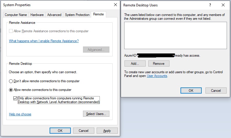
Task: Select Allow remote connections to this computer
Action: pos(11,90)
